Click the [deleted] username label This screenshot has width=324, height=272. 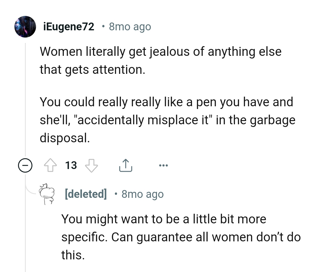tap(86, 194)
